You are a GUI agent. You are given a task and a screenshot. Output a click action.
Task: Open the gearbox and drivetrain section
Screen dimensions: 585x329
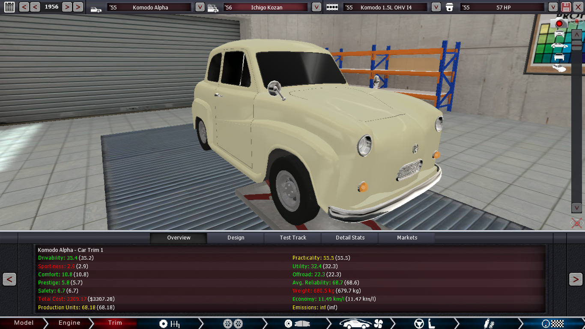tap(169, 323)
